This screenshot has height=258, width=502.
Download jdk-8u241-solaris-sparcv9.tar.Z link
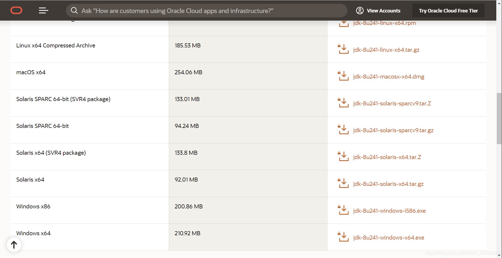392,104
